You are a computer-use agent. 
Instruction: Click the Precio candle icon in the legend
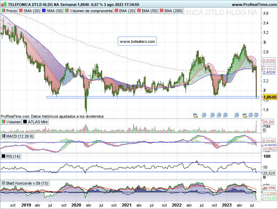3,11
